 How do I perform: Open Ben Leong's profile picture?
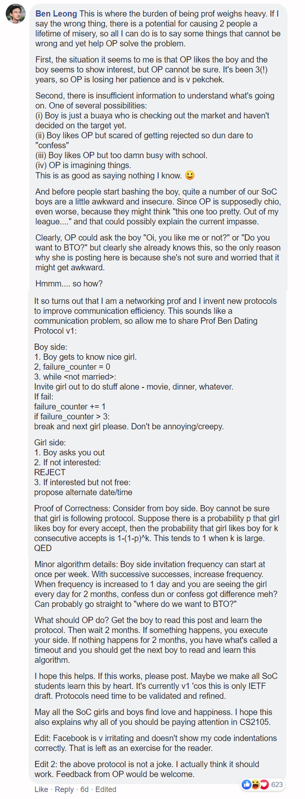pyautogui.click(x=15, y=14)
